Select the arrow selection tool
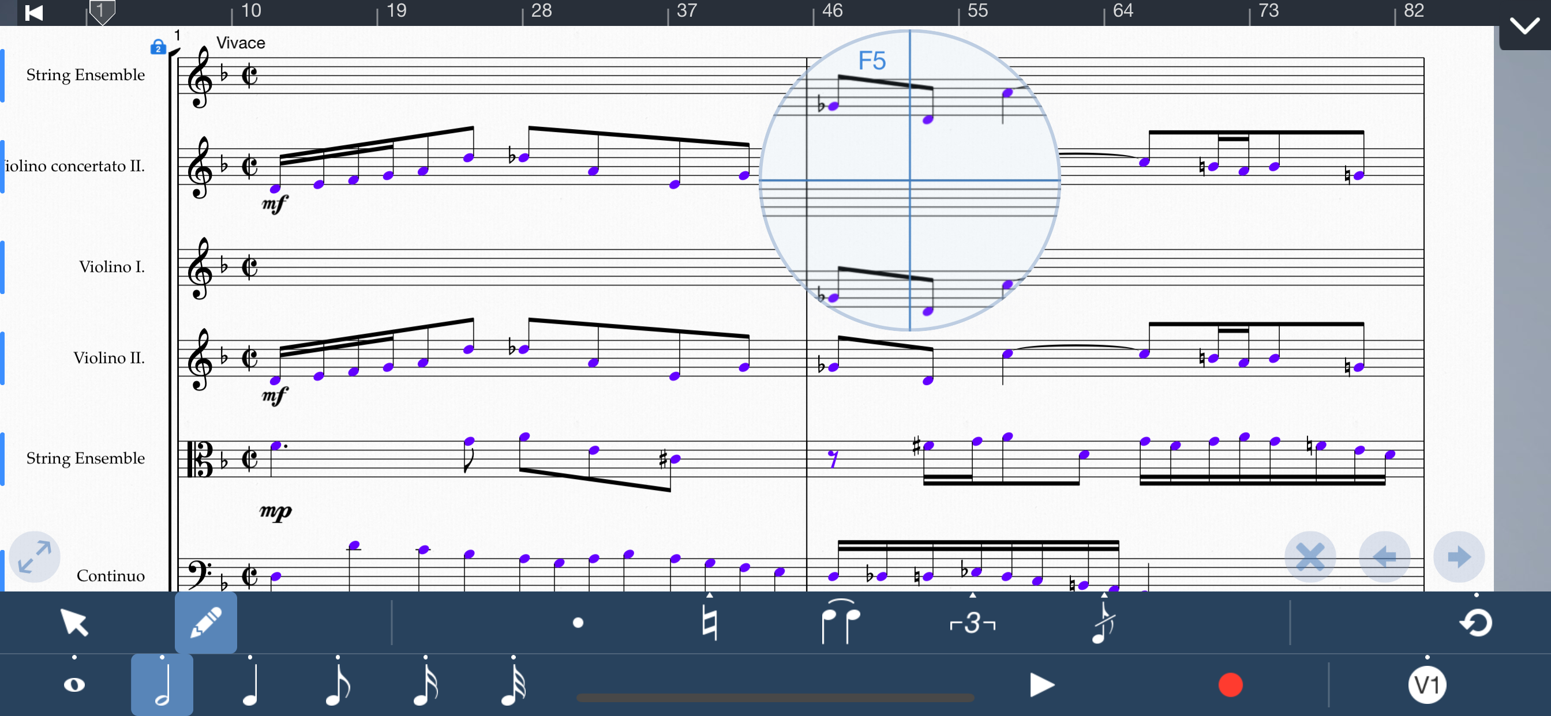 pyautogui.click(x=74, y=622)
